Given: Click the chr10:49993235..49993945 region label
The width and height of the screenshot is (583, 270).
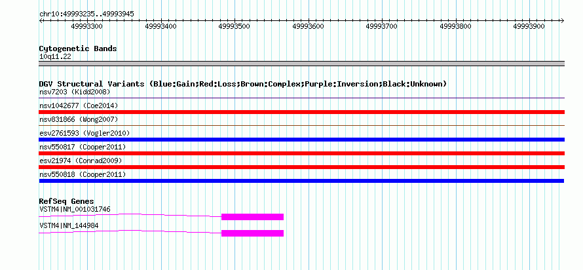Looking at the screenshot, I should [86, 14].
